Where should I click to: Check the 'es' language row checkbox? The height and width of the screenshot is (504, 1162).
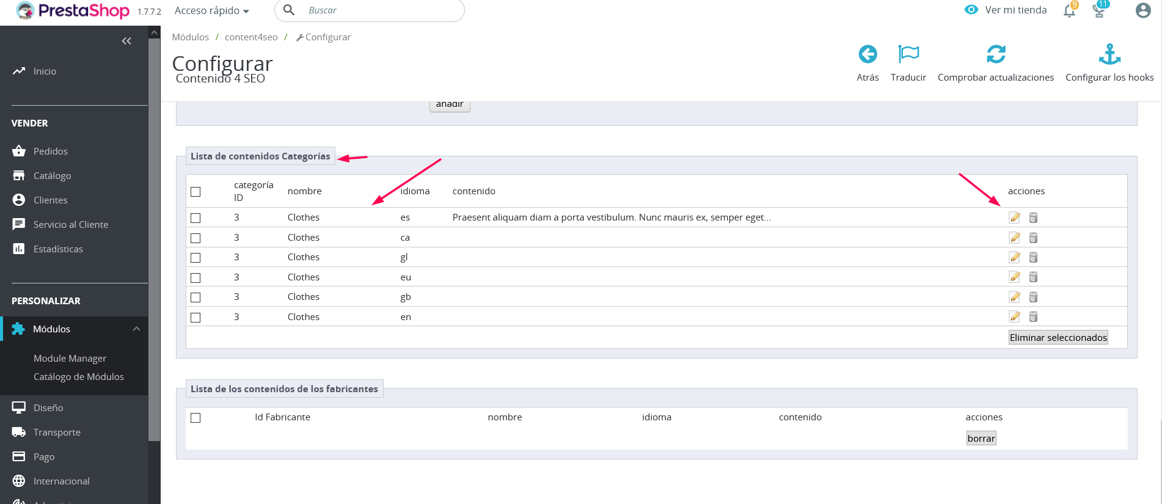[x=195, y=218]
